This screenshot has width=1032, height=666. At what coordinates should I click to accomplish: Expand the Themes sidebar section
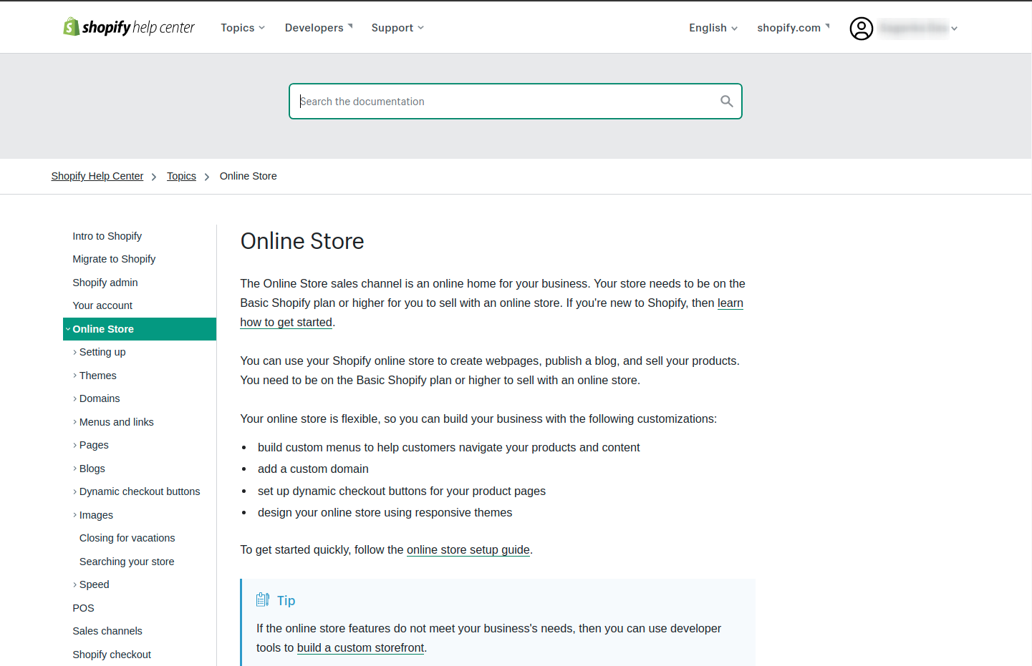pyautogui.click(x=97, y=376)
